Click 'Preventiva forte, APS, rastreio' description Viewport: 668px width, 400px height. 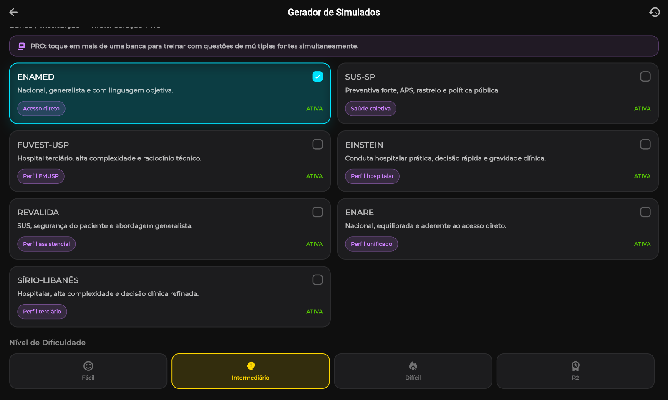click(x=422, y=90)
